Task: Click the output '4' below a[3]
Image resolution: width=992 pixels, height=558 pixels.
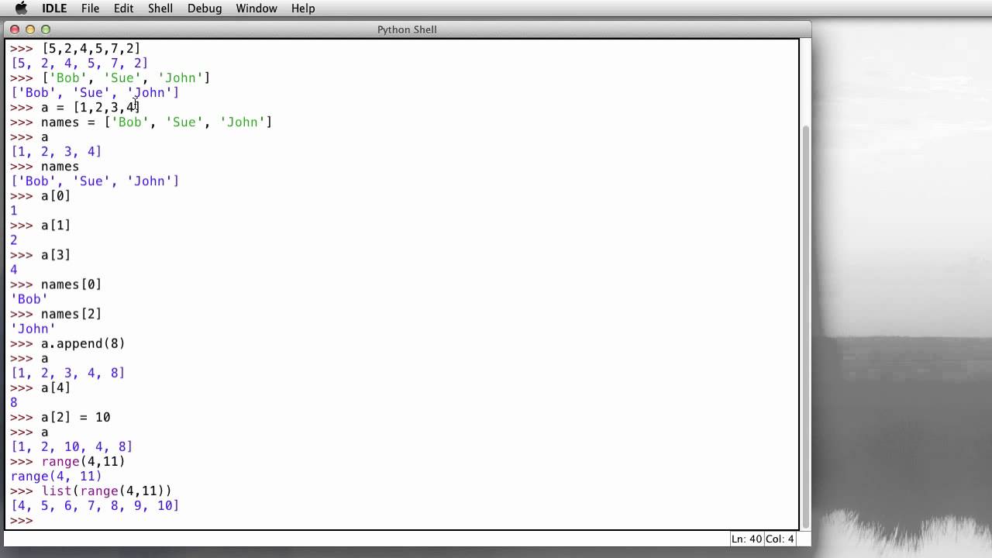Action: point(14,269)
